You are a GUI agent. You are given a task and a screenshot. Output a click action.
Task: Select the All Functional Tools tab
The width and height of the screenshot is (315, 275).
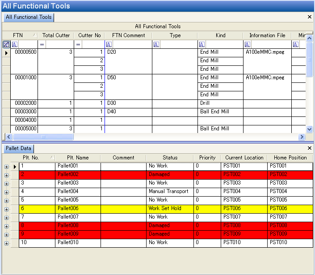click(x=29, y=17)
